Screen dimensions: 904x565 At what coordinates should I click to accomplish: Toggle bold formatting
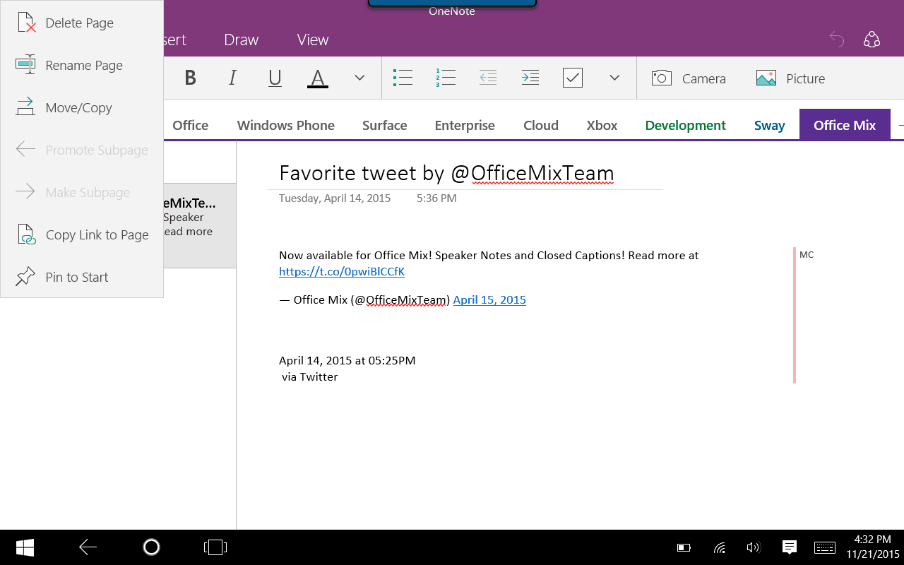(190, 78)
